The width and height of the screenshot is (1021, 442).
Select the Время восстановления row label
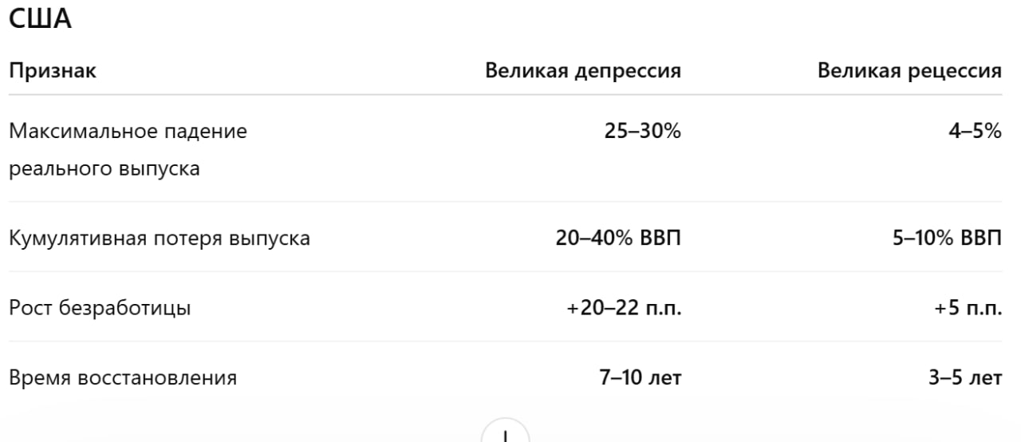click(x=123, y=377)
